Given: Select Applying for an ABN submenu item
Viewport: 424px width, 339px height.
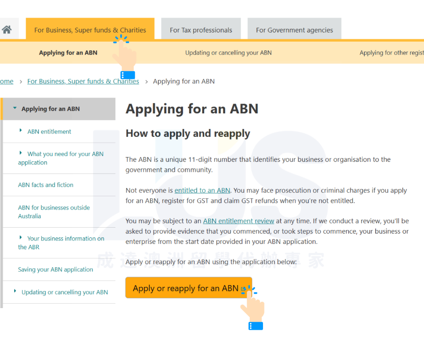Looking at the screenshot, I should coord(68,52).
